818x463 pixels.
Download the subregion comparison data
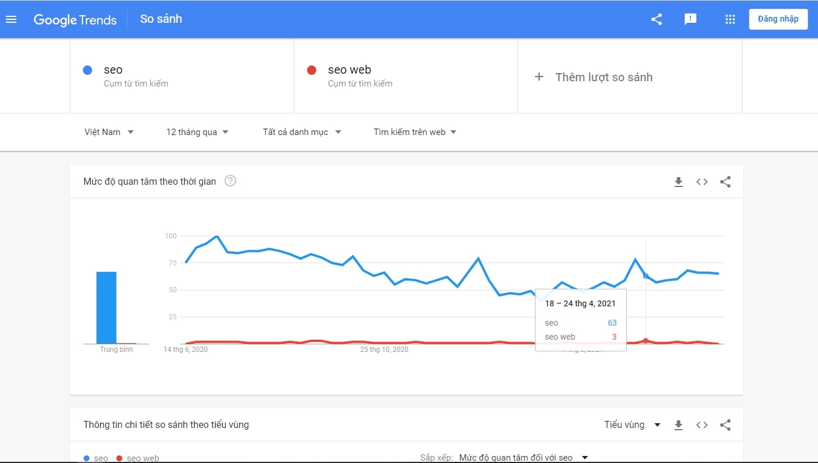tap(678, 425)
